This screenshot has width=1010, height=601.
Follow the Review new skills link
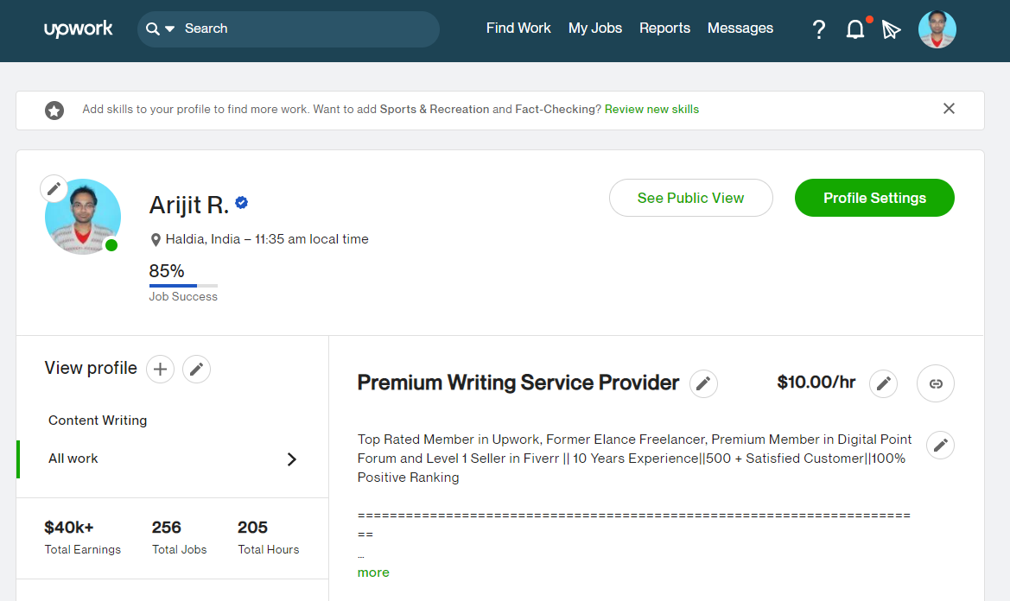click(x=651, y=110)
